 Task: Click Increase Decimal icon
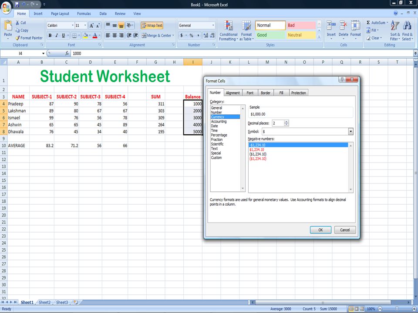coord(206,35)
